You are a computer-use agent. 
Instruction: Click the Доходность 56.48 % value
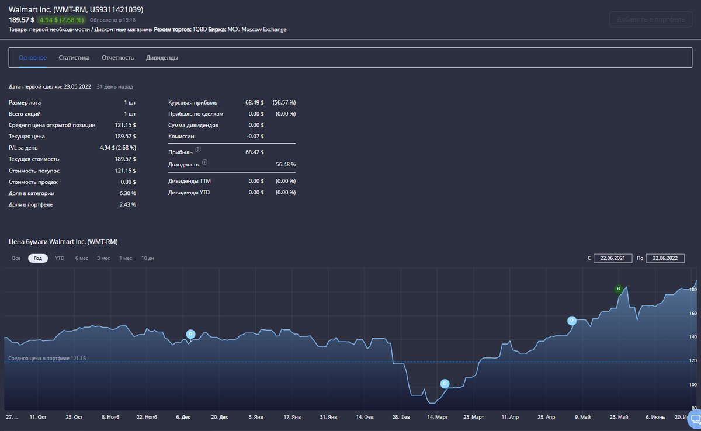click(x=286, y=164)
